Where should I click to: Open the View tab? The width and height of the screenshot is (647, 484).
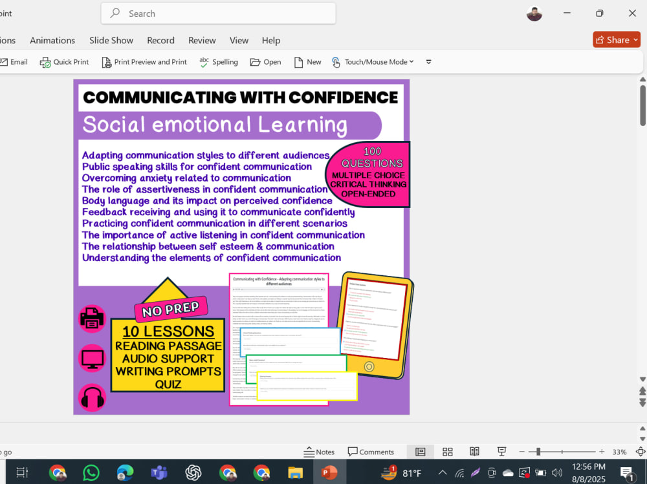(239, 41)
